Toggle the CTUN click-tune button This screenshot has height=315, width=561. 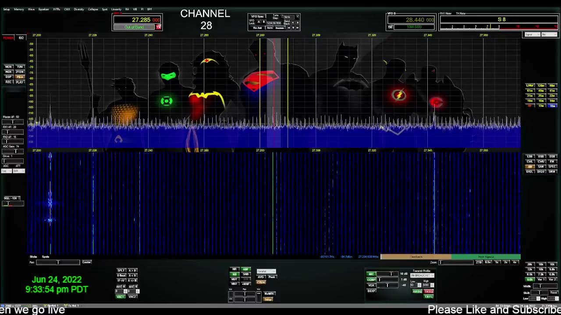(x=261, y=283)
